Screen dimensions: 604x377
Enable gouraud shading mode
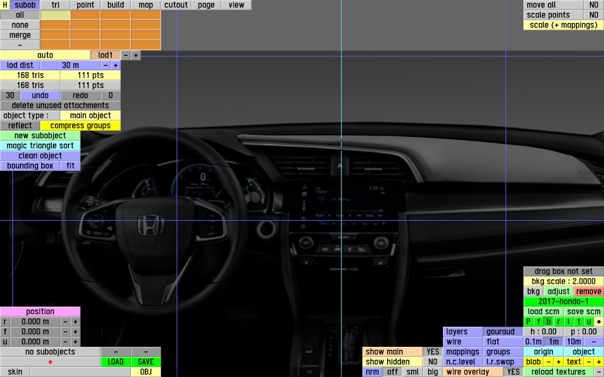pyautogui.click(x=503, y=332)
